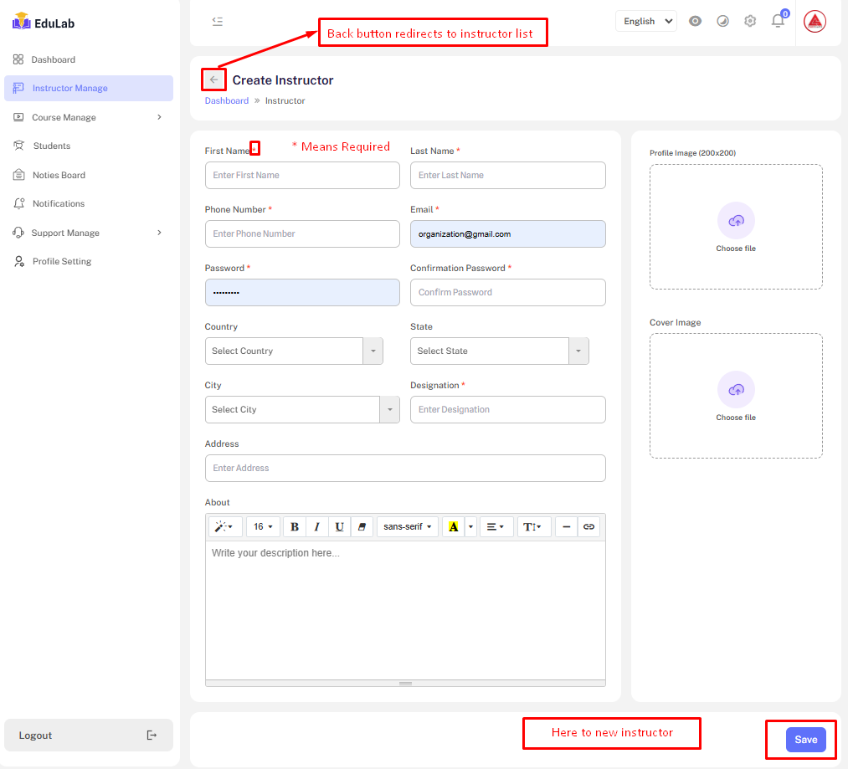The width and height of the screenshot is (848, 769).
Task: Expand the Course Manage submenu
Action: click(x=88, y=117)
